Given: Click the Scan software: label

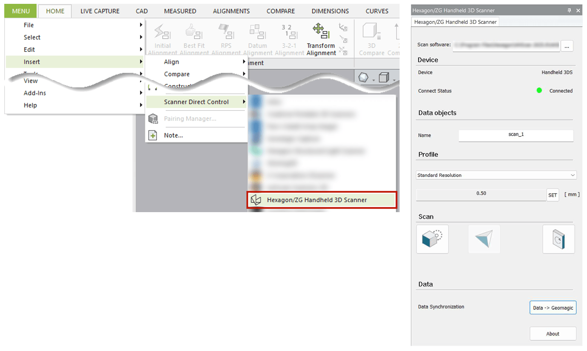Looking at the screenshot, I should pyautogui.click(x=434, y=45).
